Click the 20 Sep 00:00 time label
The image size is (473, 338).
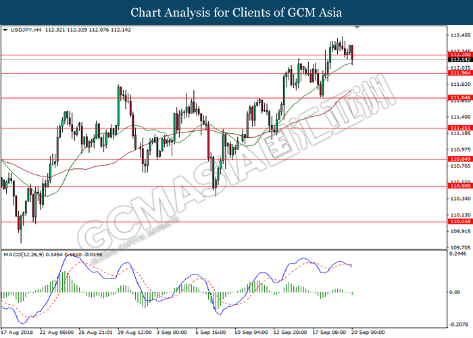coord(368,333)
